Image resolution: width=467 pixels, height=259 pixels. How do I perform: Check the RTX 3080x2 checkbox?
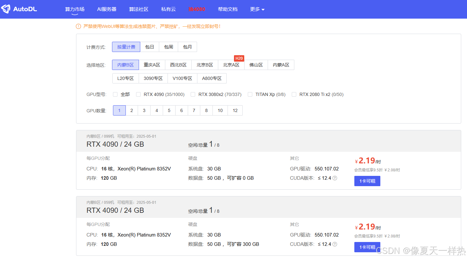coord(193,94)
